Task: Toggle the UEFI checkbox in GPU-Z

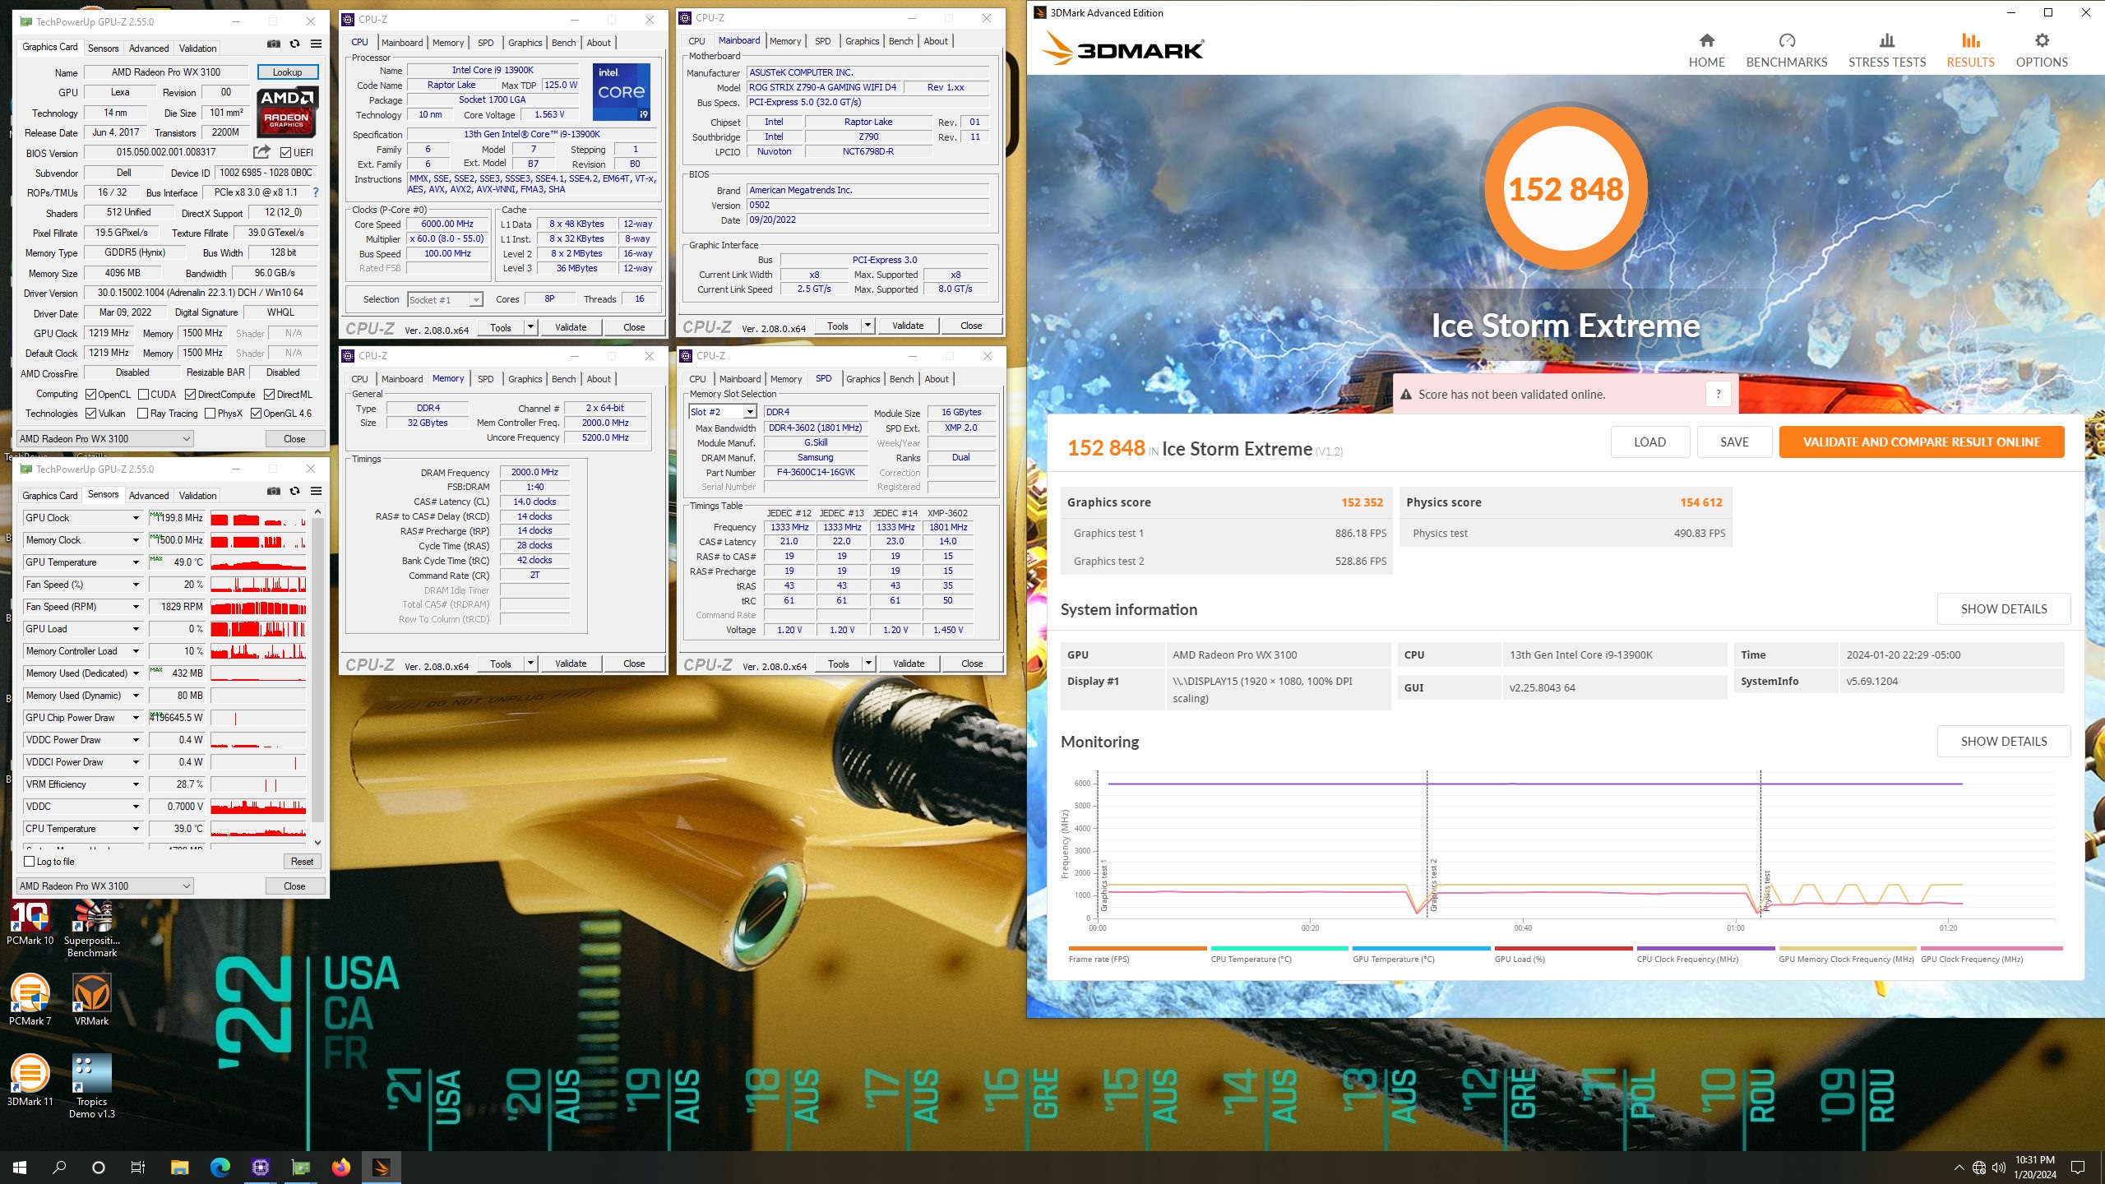Action: 285,152
